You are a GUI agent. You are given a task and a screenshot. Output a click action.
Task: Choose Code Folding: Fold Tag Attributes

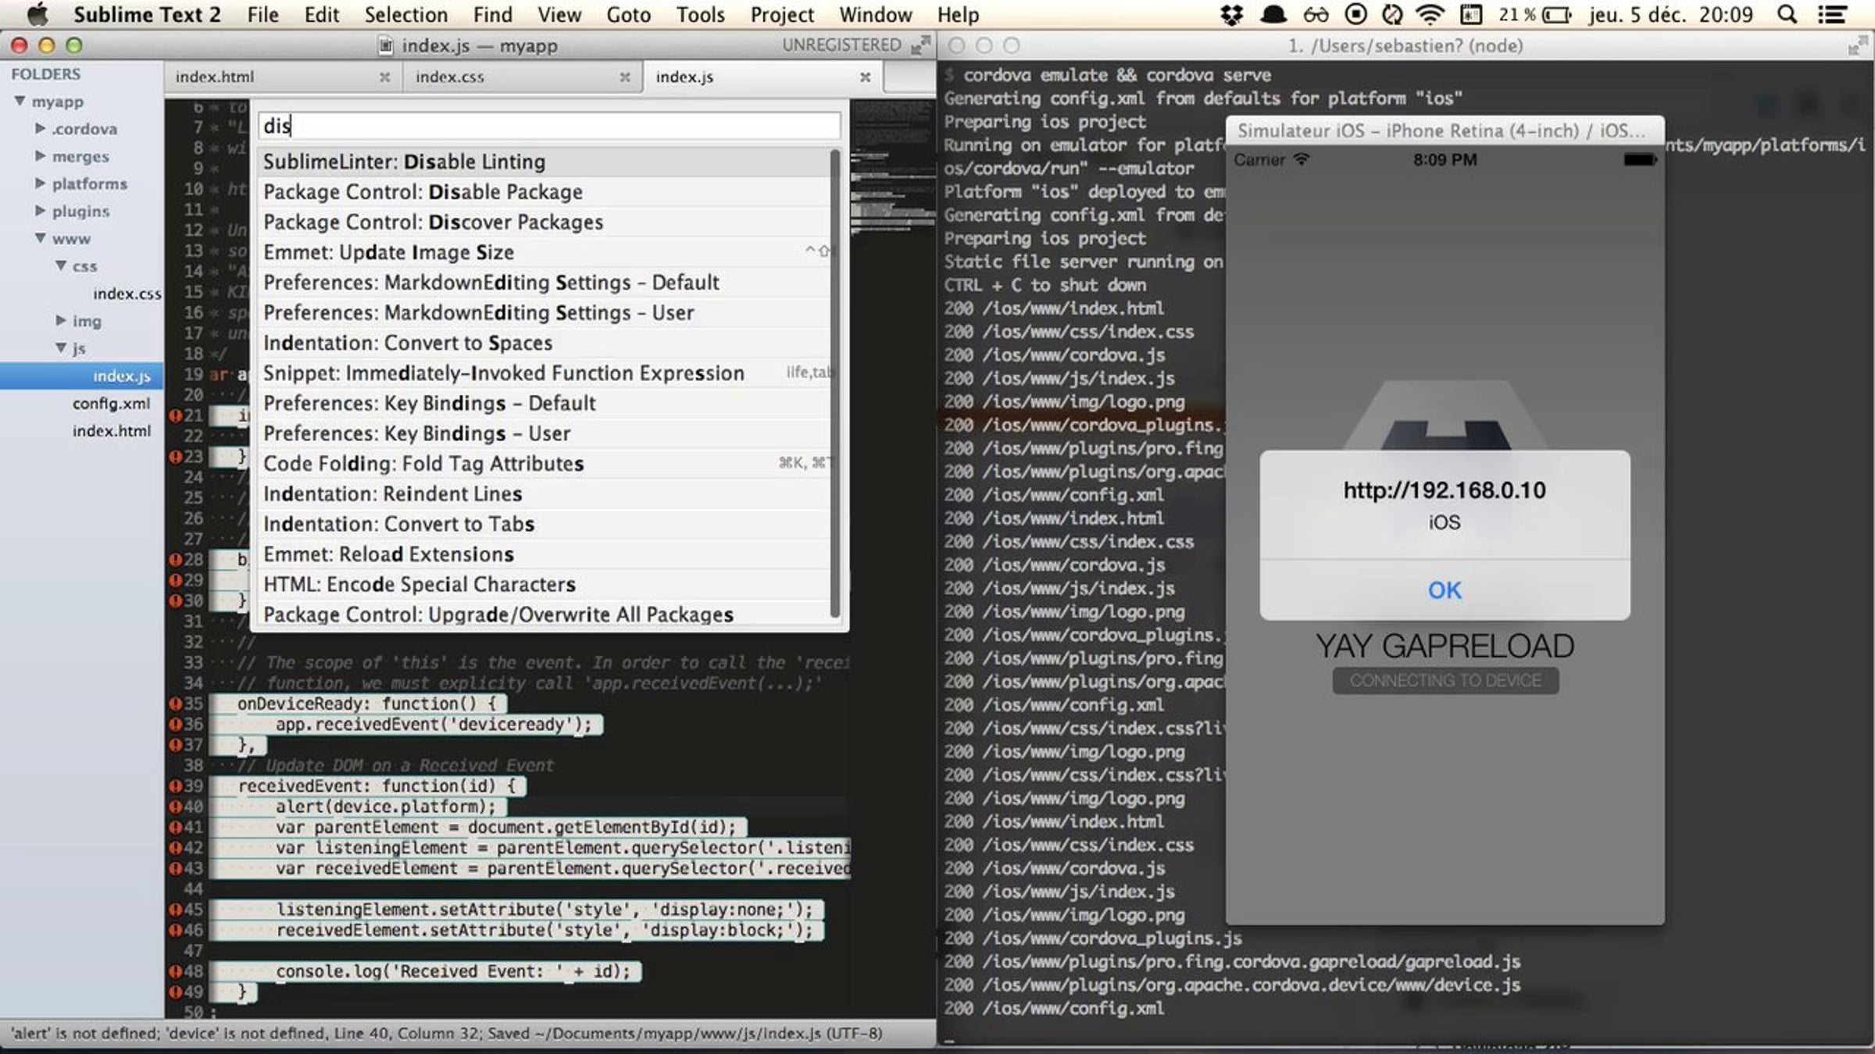click(544, 465)
